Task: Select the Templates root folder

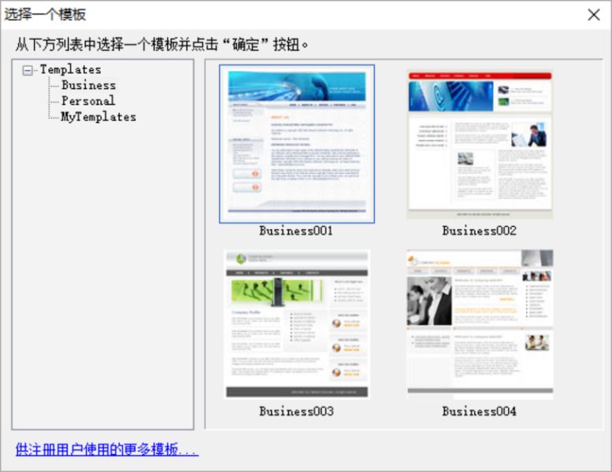Action: click(70, 70)
